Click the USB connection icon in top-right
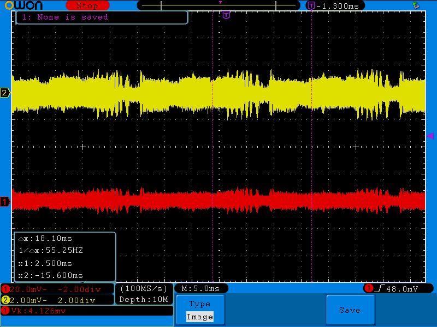 [416, 5]
